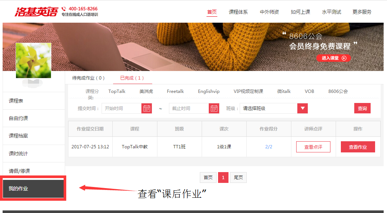Open the 2/2 homework score link
This screenshot has height=213, width=387.
[x=269, y=147]
